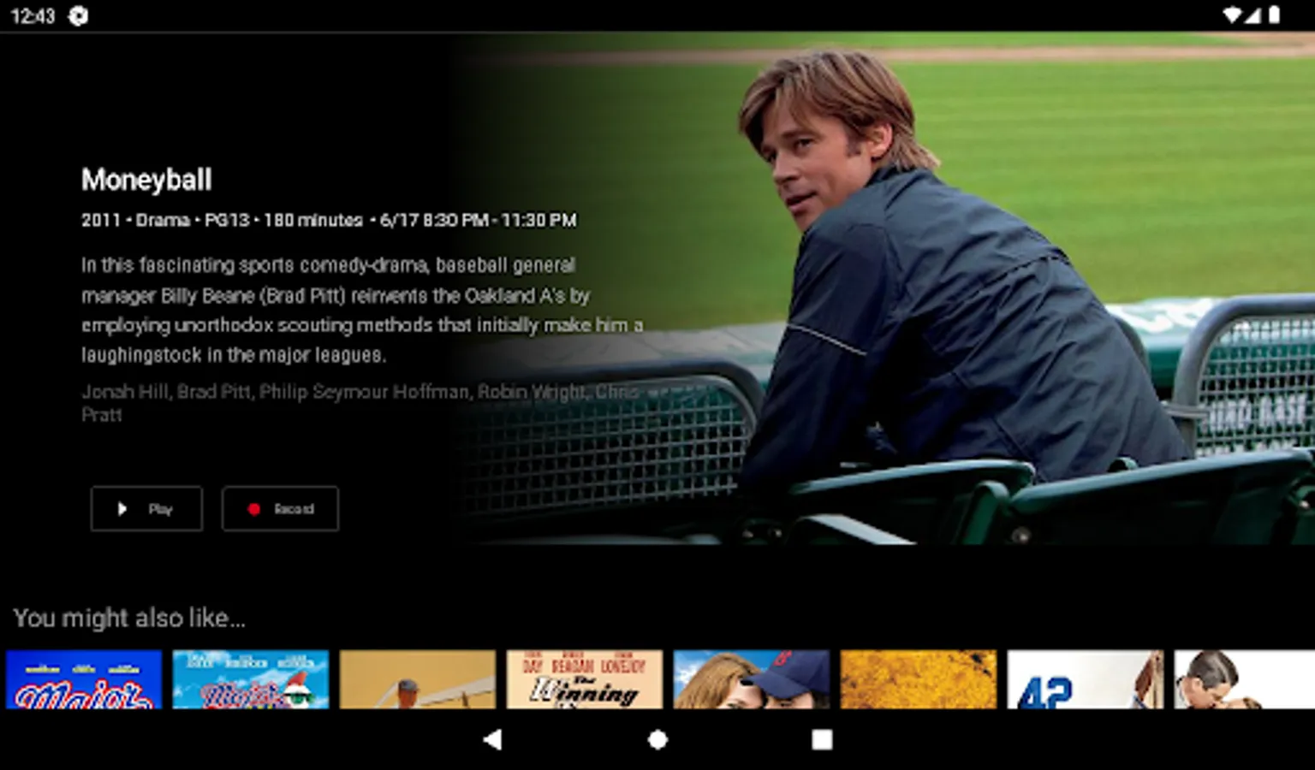
Task: Click the movie synopsis paragraph
Action: click(x=362, y=310)
